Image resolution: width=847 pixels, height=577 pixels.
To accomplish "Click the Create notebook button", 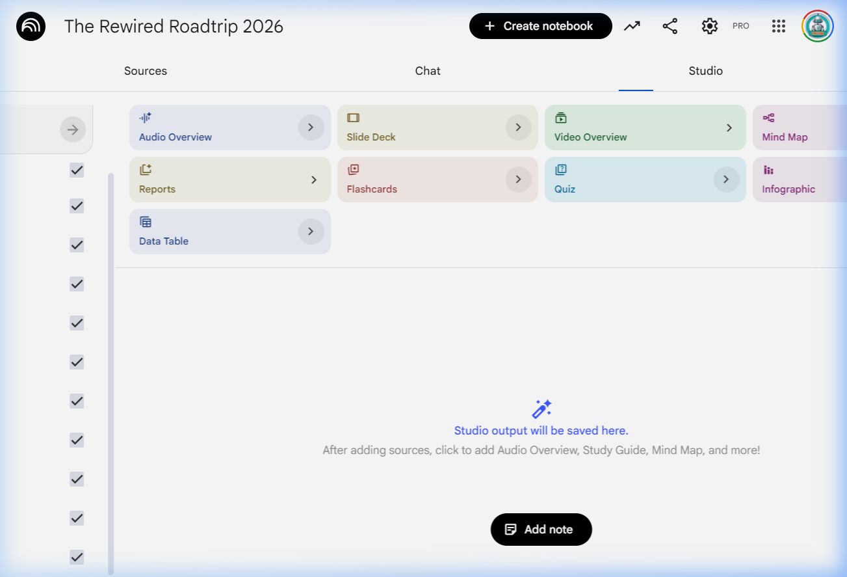I will (540, 26).
